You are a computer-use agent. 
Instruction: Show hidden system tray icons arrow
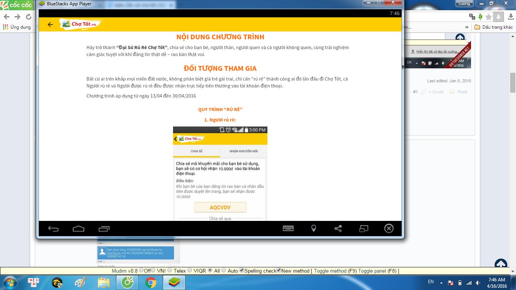pyautogui.click(x=441, y=282)
